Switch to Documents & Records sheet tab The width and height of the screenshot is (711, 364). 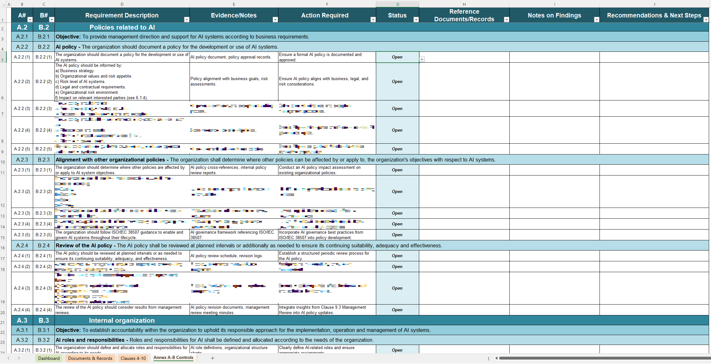pos(90,358)
